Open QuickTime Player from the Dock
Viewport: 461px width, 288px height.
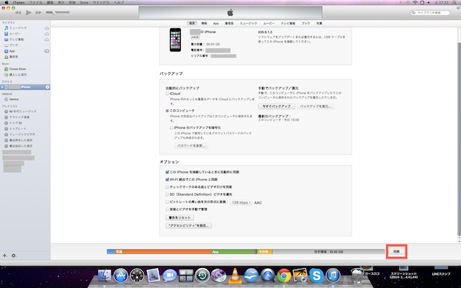coord(267,275)
